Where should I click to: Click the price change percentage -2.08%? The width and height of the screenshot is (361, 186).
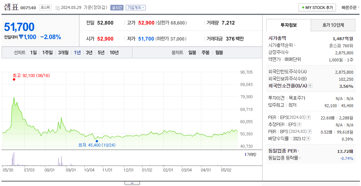[x=51, y=37]
